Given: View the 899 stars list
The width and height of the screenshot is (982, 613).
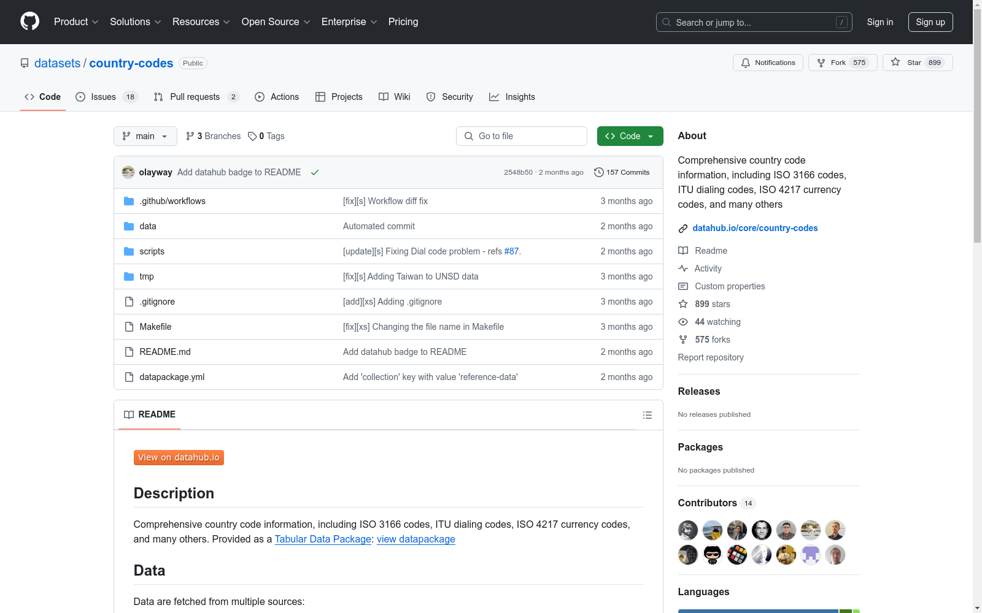Looking at the screenshot, I should pyautogui.click(x=704, y=304).
